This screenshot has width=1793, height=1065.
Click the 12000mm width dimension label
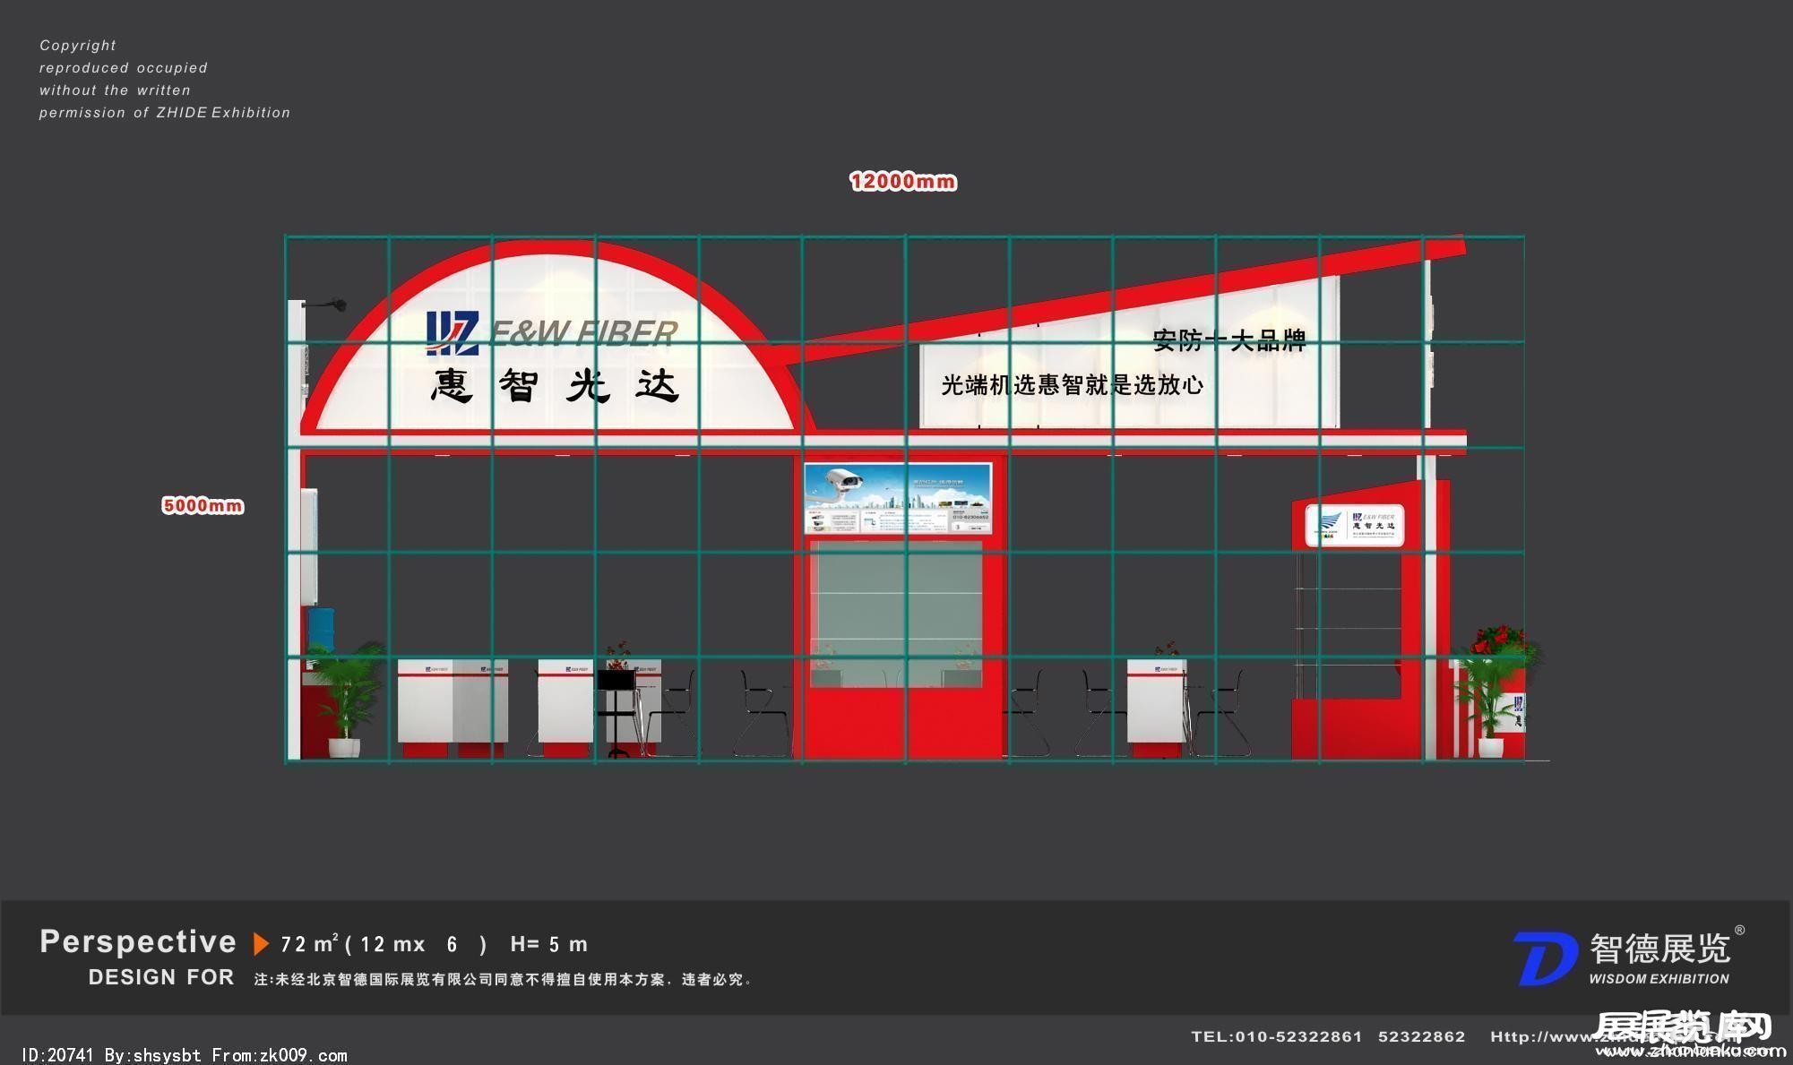(x=903, y=182)
